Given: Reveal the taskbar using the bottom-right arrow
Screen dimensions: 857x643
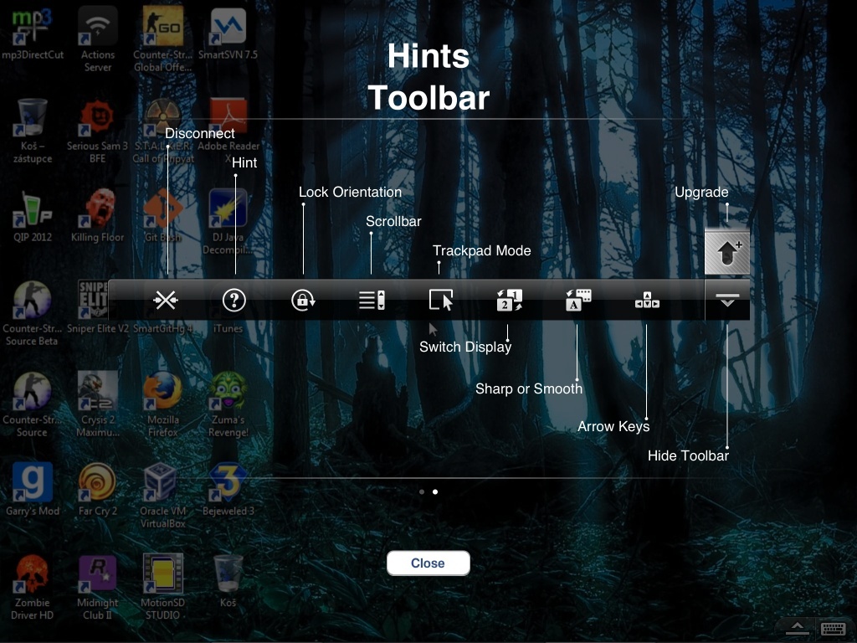Looking at the screenshot, I should coord(797,628).
